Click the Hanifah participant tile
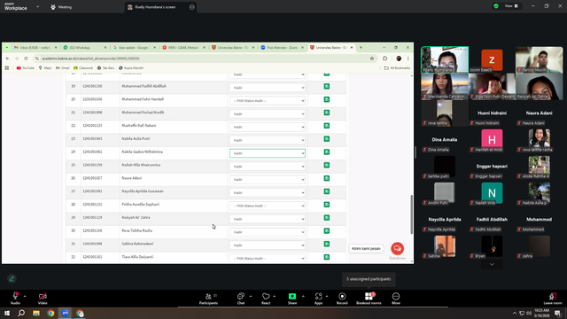This screenshot has width=567, height=319. pos(492,140)
